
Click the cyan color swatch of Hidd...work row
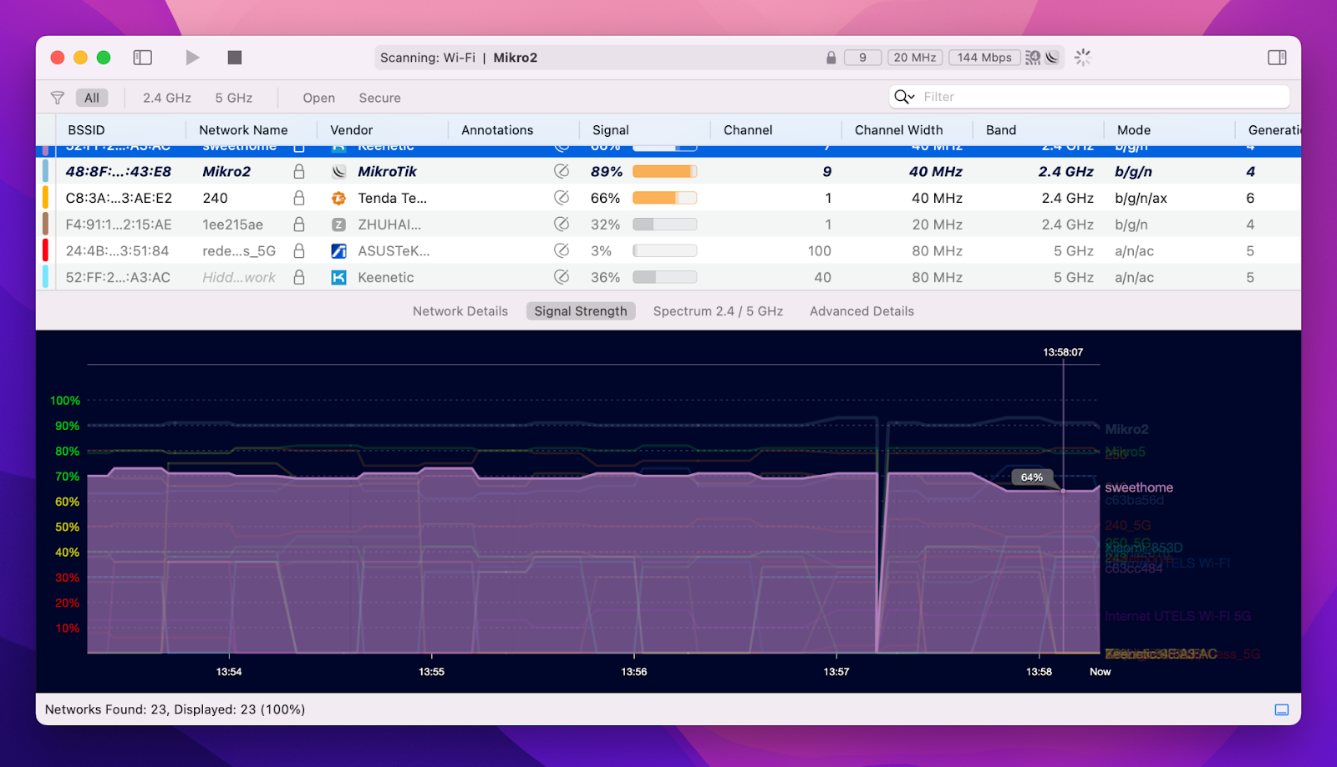(45, 277)
